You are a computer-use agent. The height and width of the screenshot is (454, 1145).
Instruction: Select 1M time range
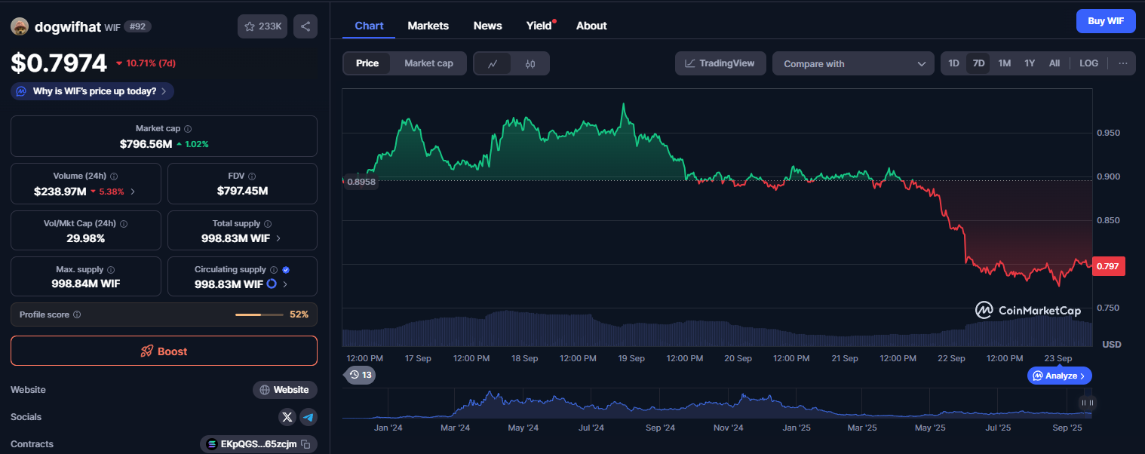[1004, 64]
